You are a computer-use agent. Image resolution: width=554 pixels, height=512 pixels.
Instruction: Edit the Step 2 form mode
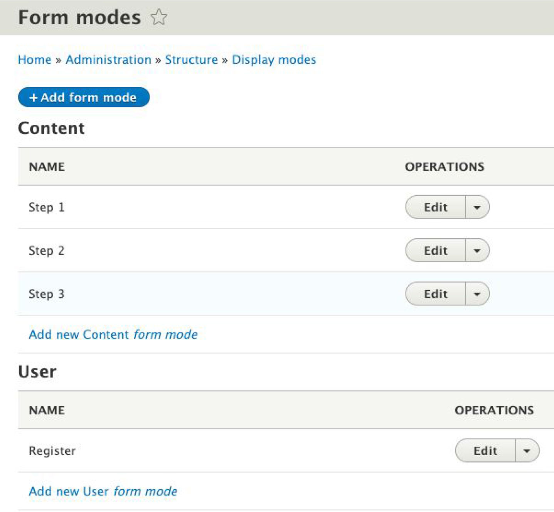pyautogui.click(x=436, y=251)
